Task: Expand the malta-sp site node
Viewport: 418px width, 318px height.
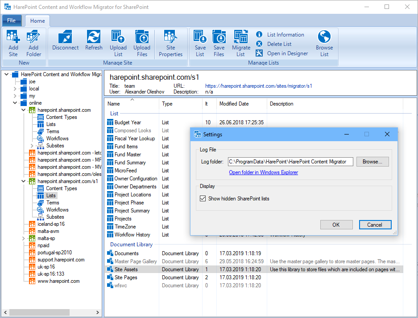Action: click(x=24, y=238)
